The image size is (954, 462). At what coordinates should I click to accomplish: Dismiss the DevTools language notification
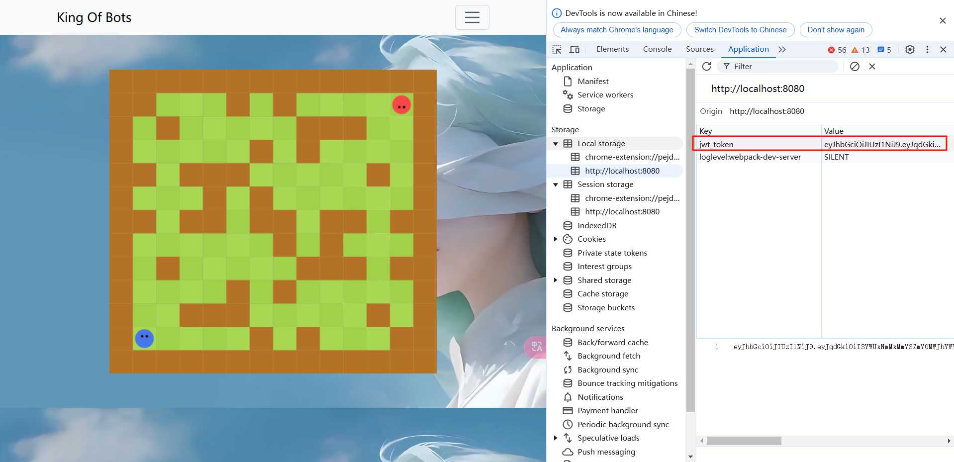(943, 20)
